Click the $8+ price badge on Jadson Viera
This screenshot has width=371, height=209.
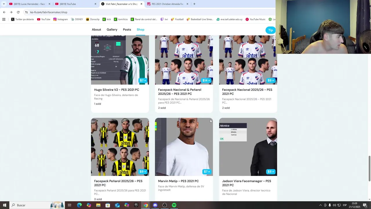[271, 172]
